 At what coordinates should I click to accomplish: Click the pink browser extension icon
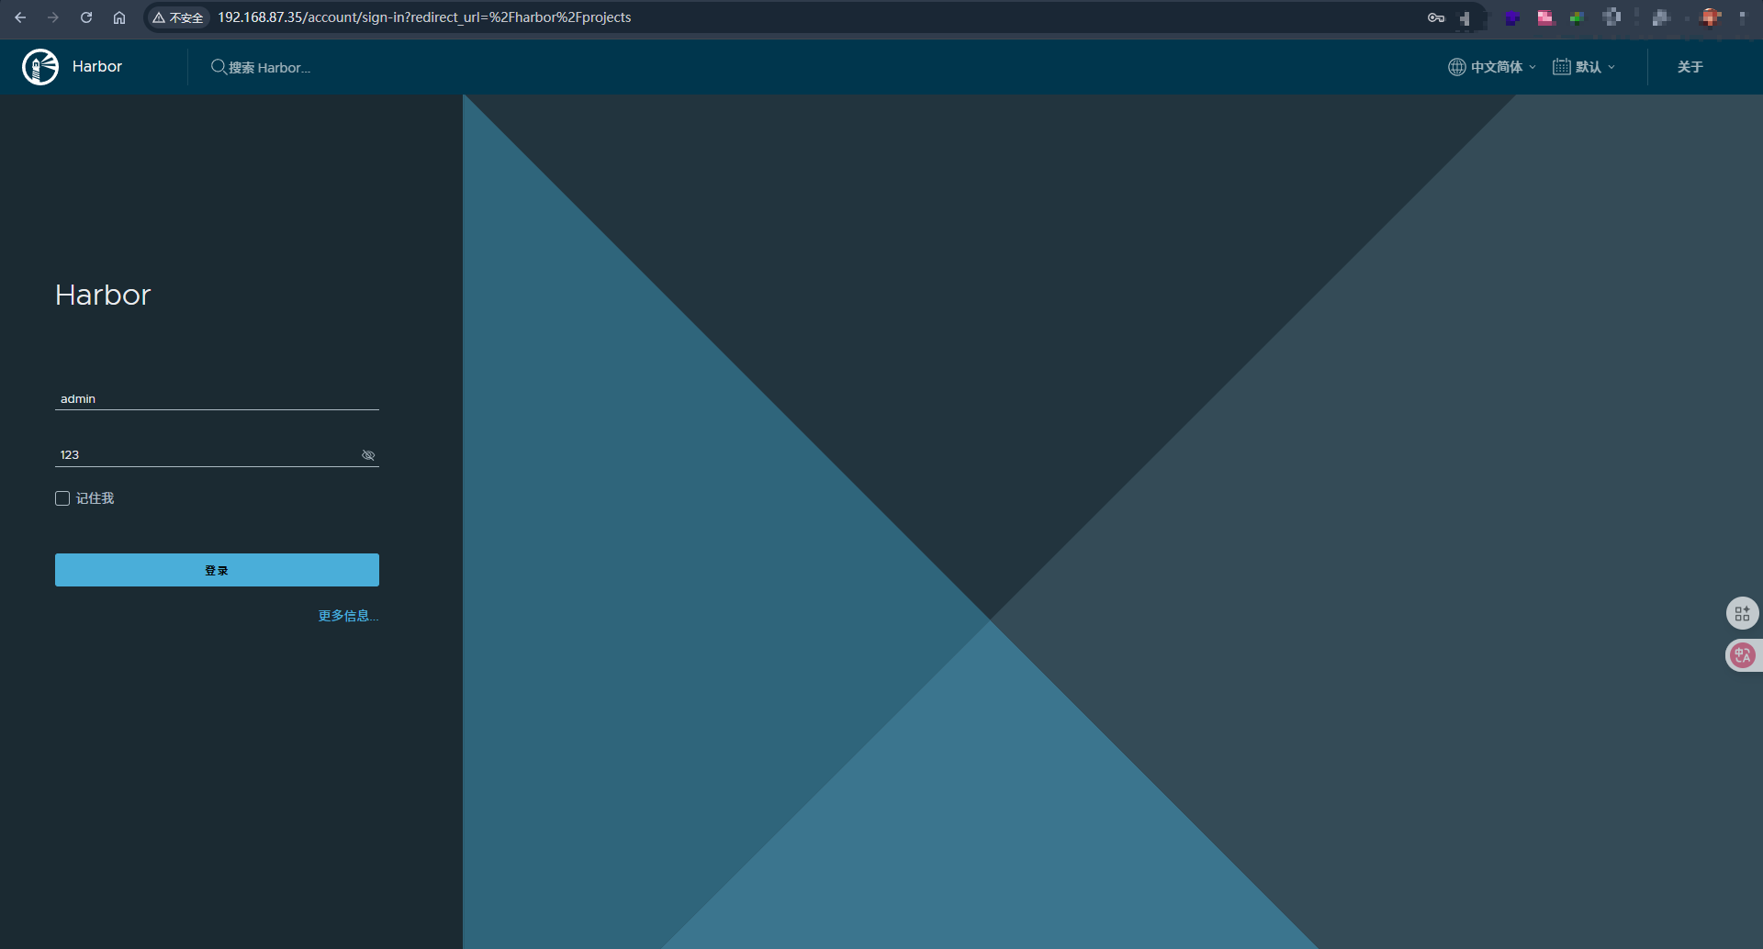(1545, 17)
